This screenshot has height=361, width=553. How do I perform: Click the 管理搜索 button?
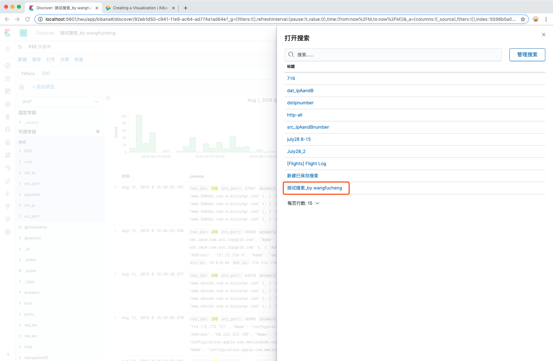point(527,55)
